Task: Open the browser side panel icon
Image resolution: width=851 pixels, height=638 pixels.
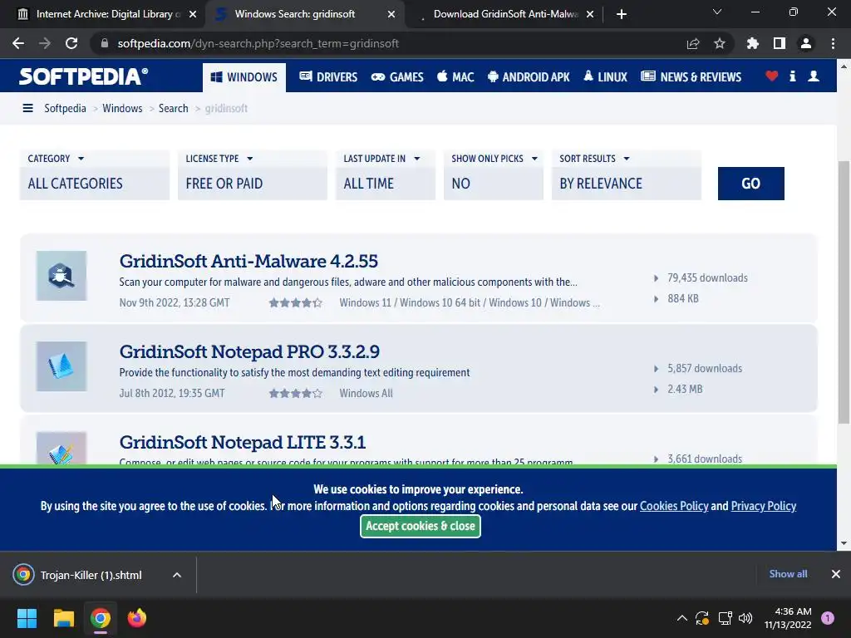Action: coord(780,43)
